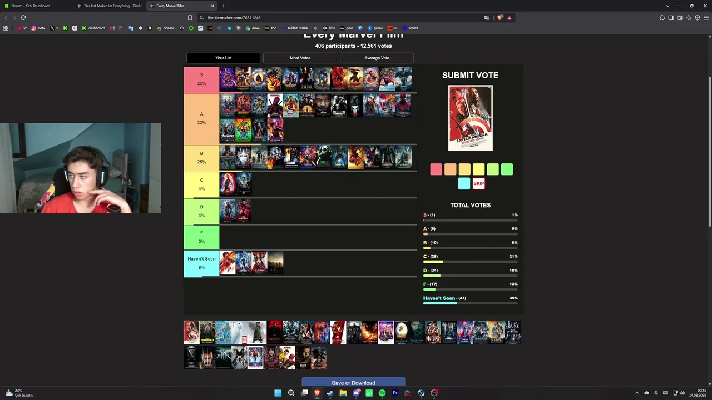Image resolution: width=712 pixels, height=400 pixels.
Task: Click the Deadpool poster in A tier
Action: tap(275, 106)
